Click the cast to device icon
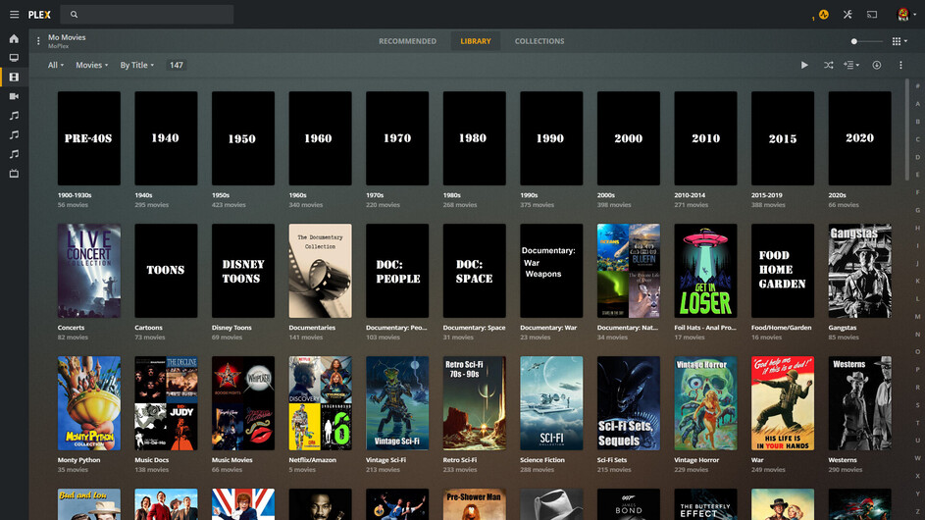This screenshot has width=925, height=520. tap(872, 15)
